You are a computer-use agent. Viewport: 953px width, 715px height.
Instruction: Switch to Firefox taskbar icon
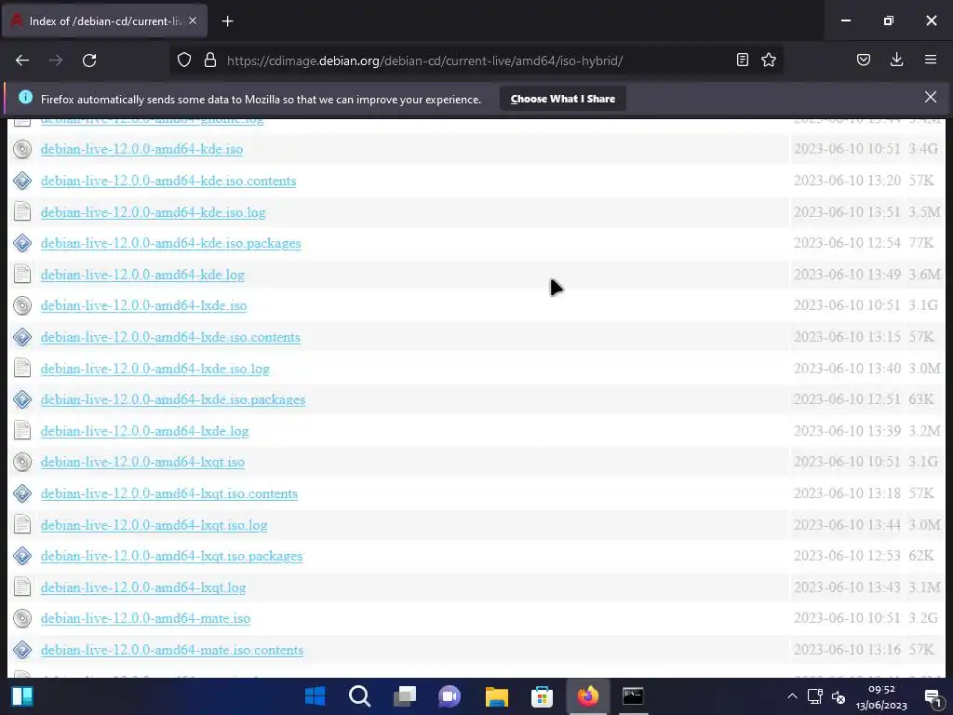coord(587,696)
